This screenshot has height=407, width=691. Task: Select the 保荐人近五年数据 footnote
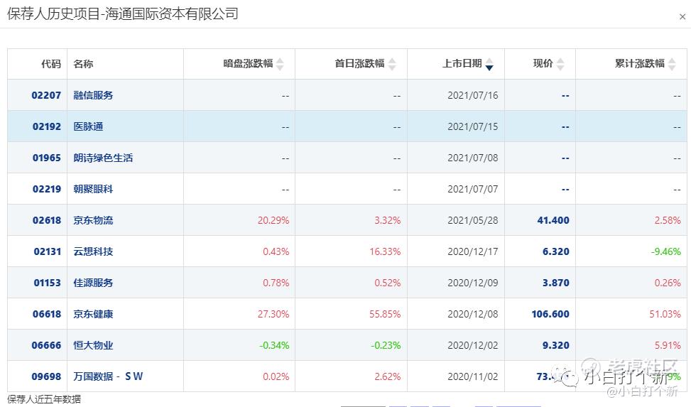click(x=44, y=399)
